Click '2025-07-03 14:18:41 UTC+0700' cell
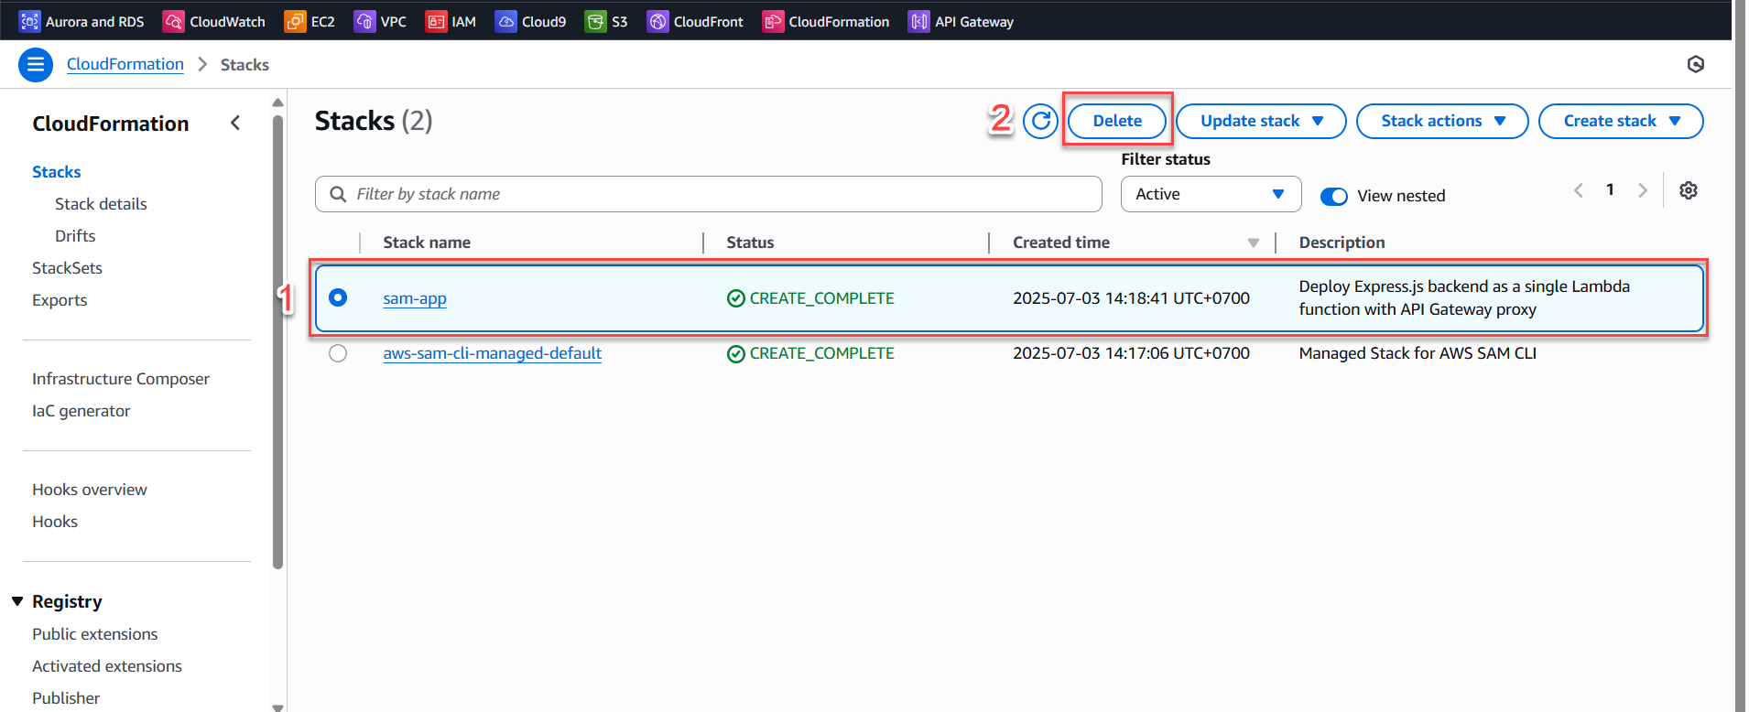Viewport: 1749px width, 712px height. click(x=1131, y=298)
